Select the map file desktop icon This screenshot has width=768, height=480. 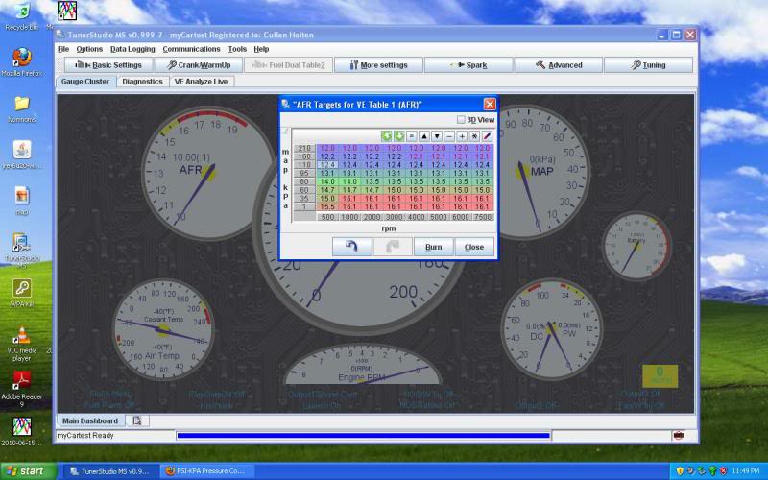pos(21,201)
